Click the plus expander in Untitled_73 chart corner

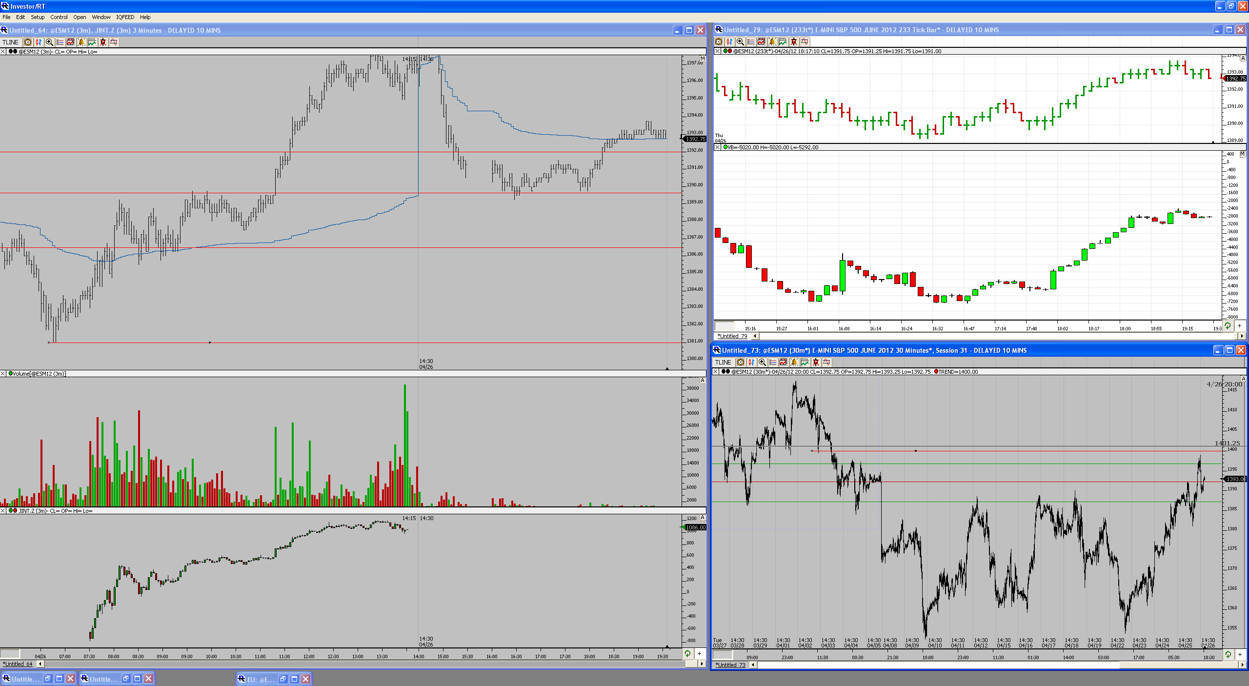pos(1239,654)
